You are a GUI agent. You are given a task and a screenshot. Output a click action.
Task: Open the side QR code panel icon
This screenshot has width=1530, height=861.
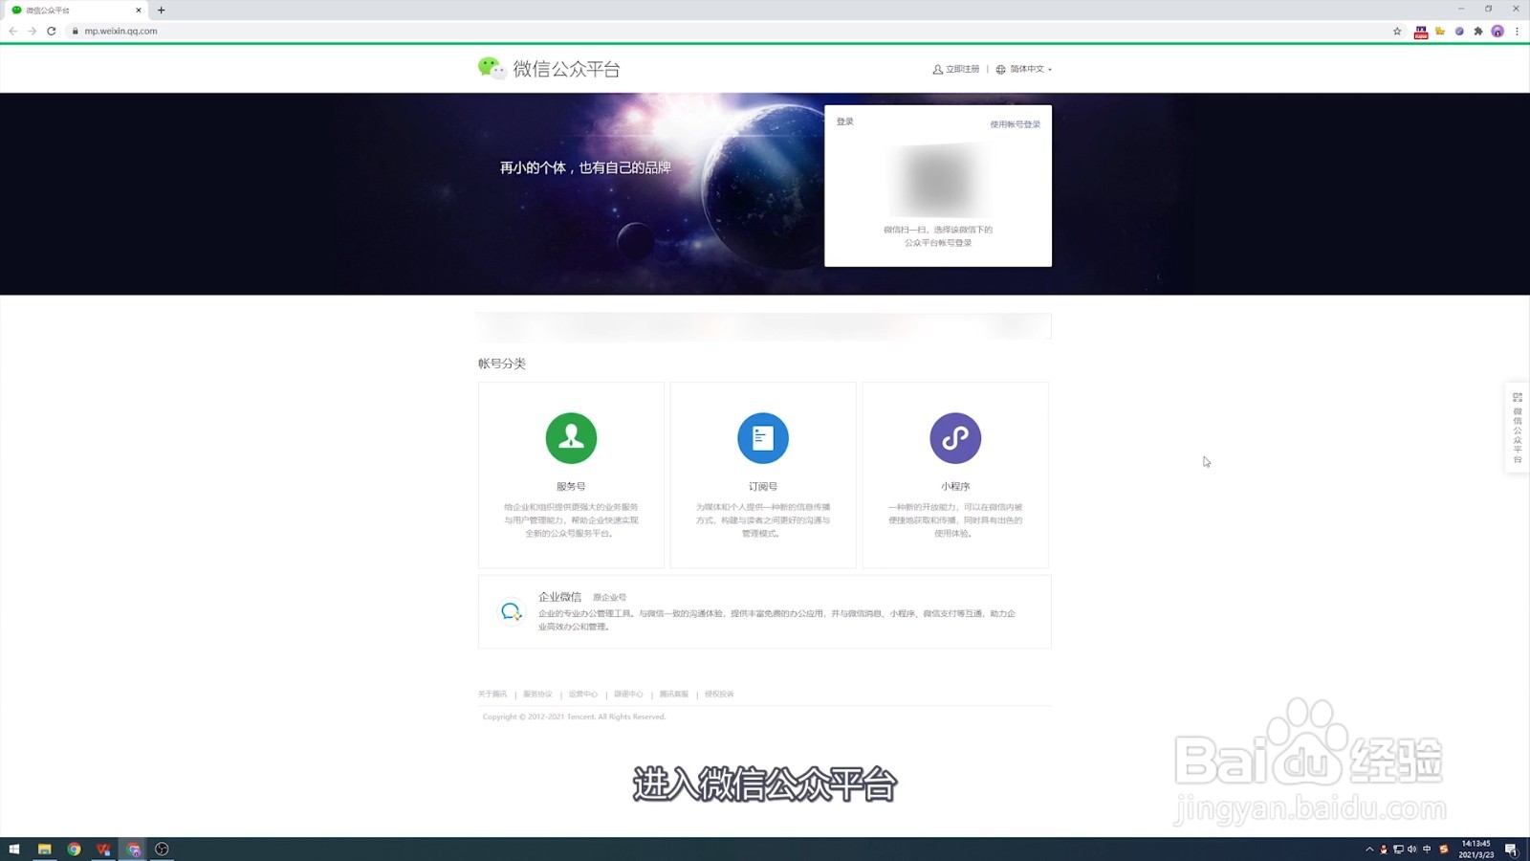coord(1518,397)
